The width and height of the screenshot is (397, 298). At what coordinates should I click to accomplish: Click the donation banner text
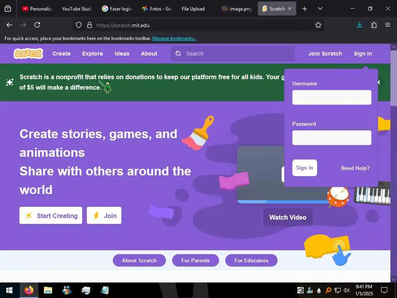point(152,82)
